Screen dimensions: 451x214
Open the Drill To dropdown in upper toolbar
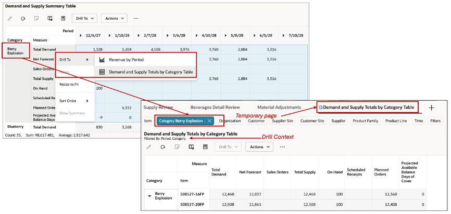click(x=84, y=18)
